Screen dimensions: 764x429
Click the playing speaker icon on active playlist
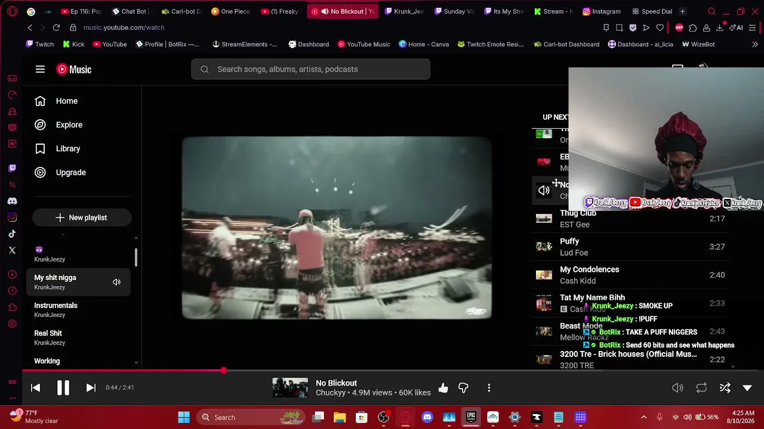coord(116,282)
